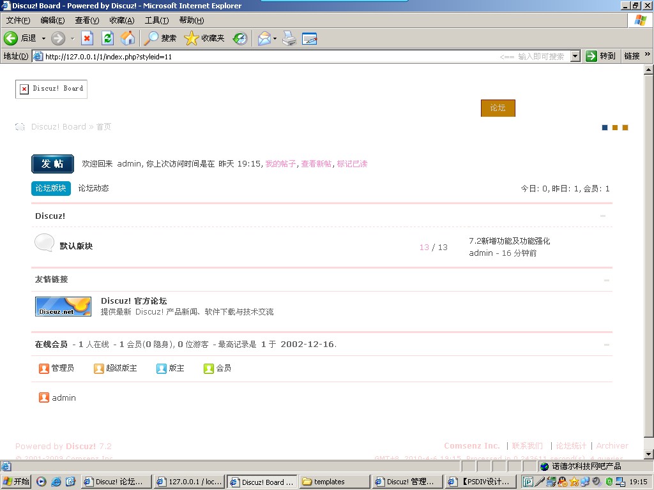Click the green go arrow icon 转到

tap(591, 56)
